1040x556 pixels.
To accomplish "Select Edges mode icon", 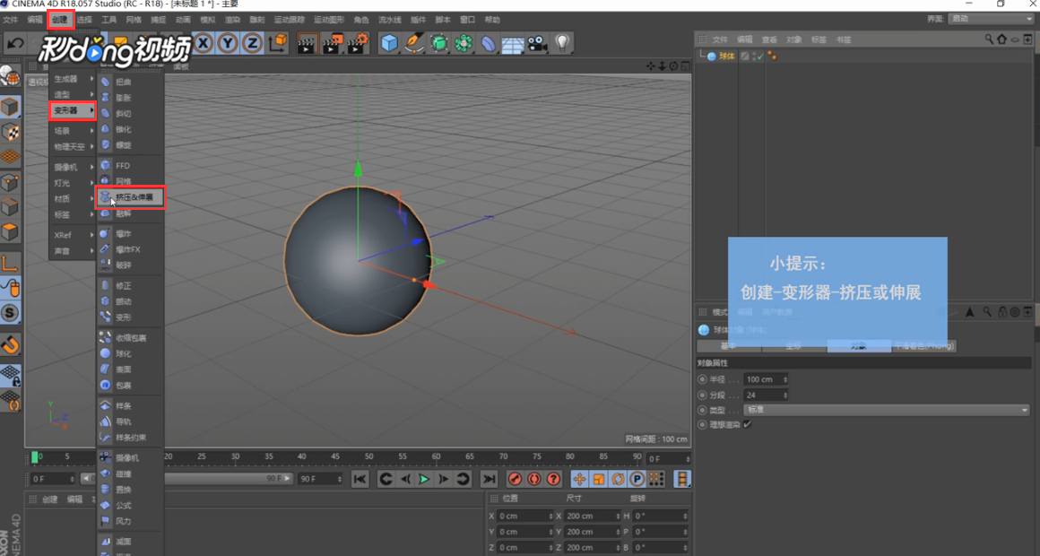I will point(10,206).
